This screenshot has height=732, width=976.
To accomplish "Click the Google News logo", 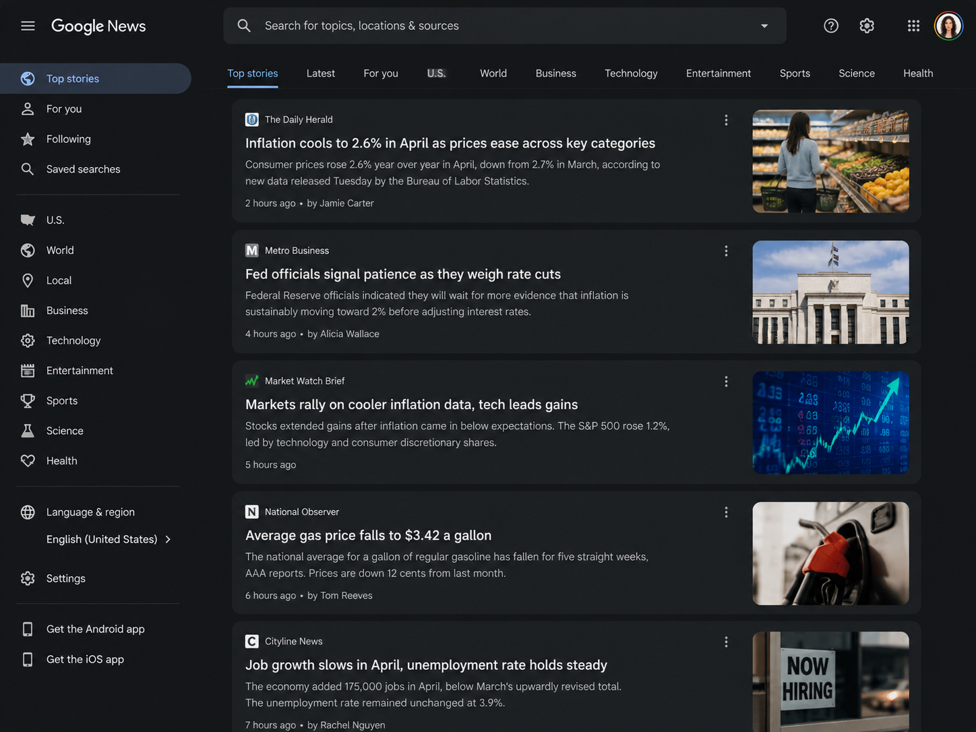I will click(98, 26).
